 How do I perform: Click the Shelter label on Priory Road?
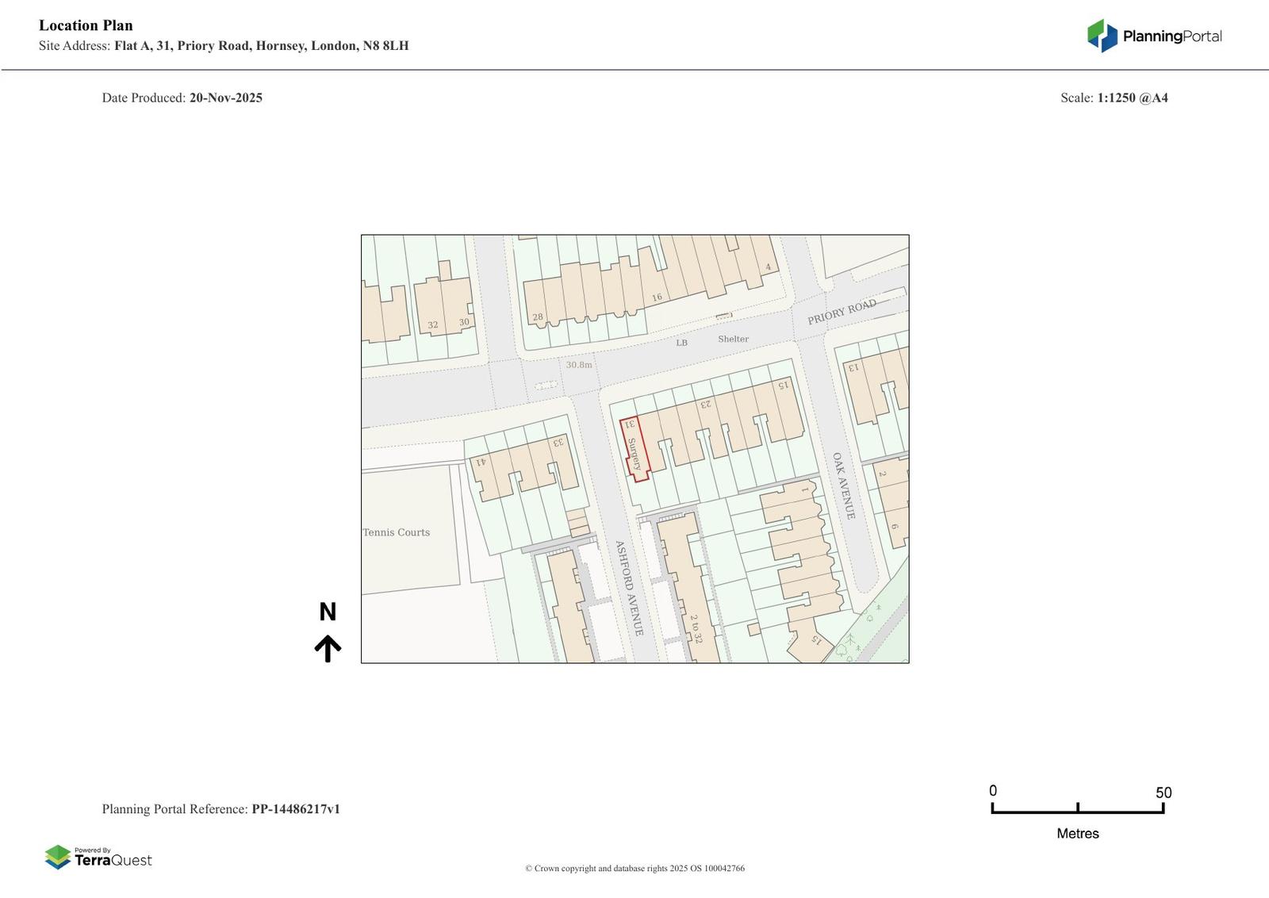(x=733, y=339)
